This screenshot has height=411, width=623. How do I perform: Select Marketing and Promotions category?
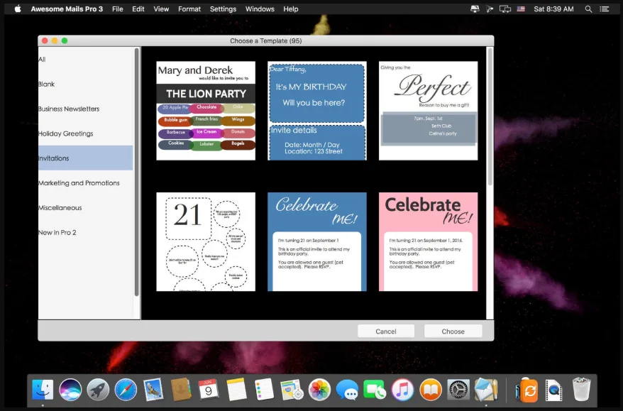click(86, 183)
